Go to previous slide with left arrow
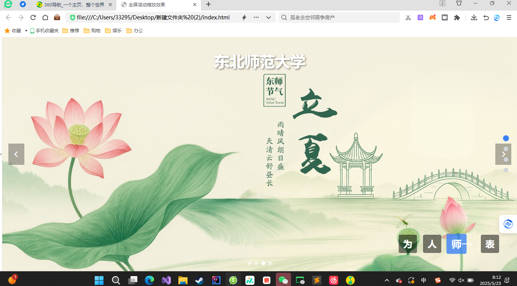This screenshot has height=286, width=517. 16,154
